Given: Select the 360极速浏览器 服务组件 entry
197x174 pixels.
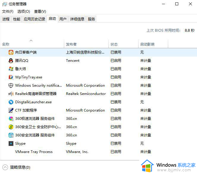Looking at the screenshot, I should pos(35,119).
